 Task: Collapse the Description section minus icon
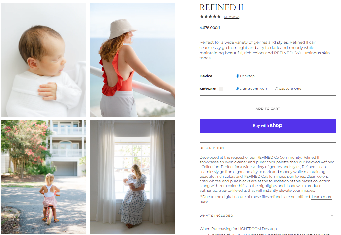pos(332,148)
